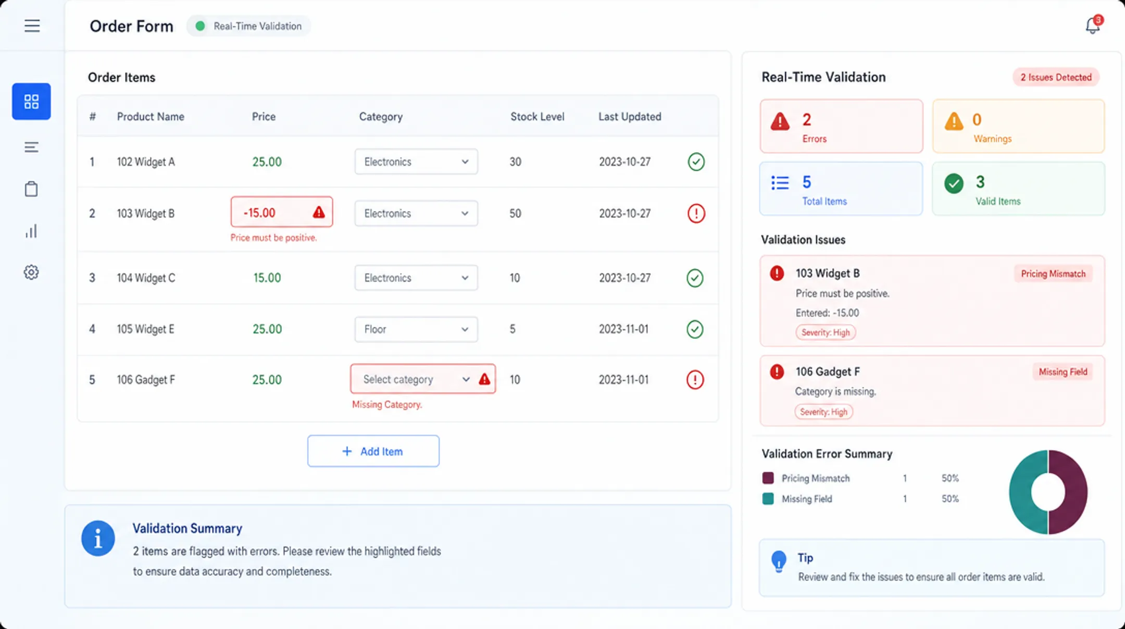Image resolution: width=1125 pixels, height=629 pixels.
Task: Click the stock level 30 for Widget A
Action: (x=515, y=162)
